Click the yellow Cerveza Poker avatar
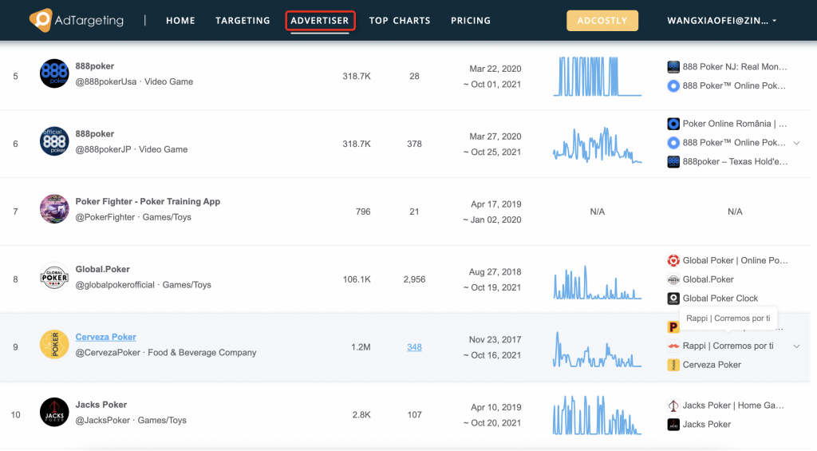The height and width of the screenshot is (451, 817). point(54,345)
